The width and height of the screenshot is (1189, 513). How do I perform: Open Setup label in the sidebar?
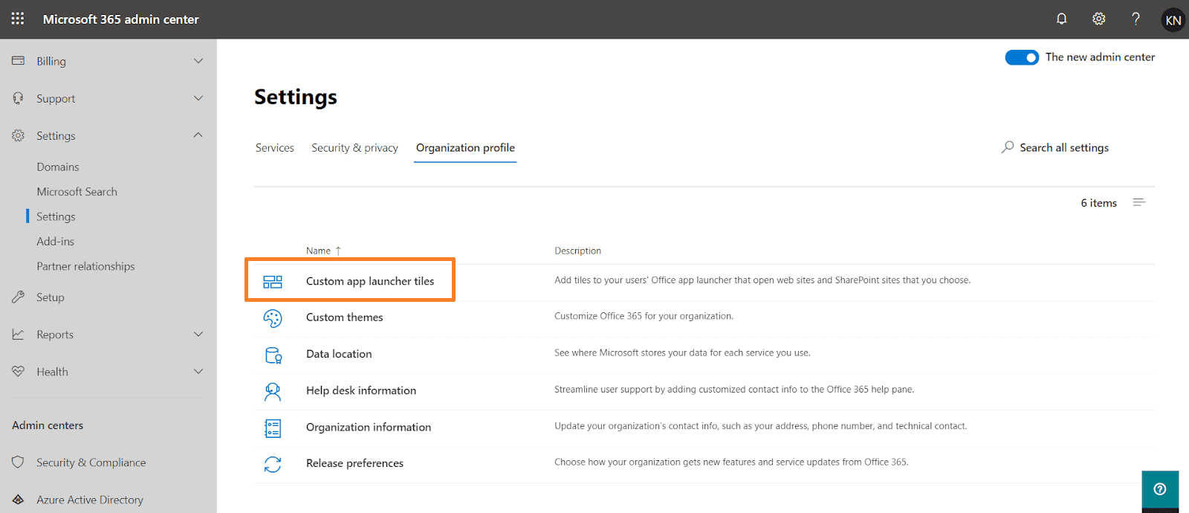[51, 297]
